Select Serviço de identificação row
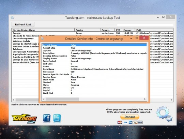Screen dimensions: 184x139 tap(26, 44)
